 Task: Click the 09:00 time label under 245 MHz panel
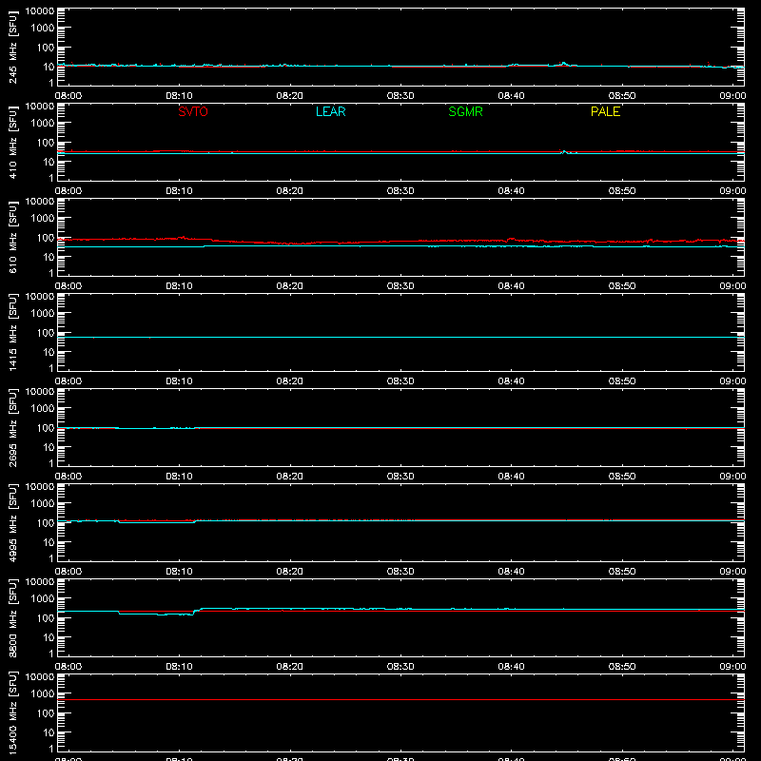pyautogui.click(x=732, y=96)
